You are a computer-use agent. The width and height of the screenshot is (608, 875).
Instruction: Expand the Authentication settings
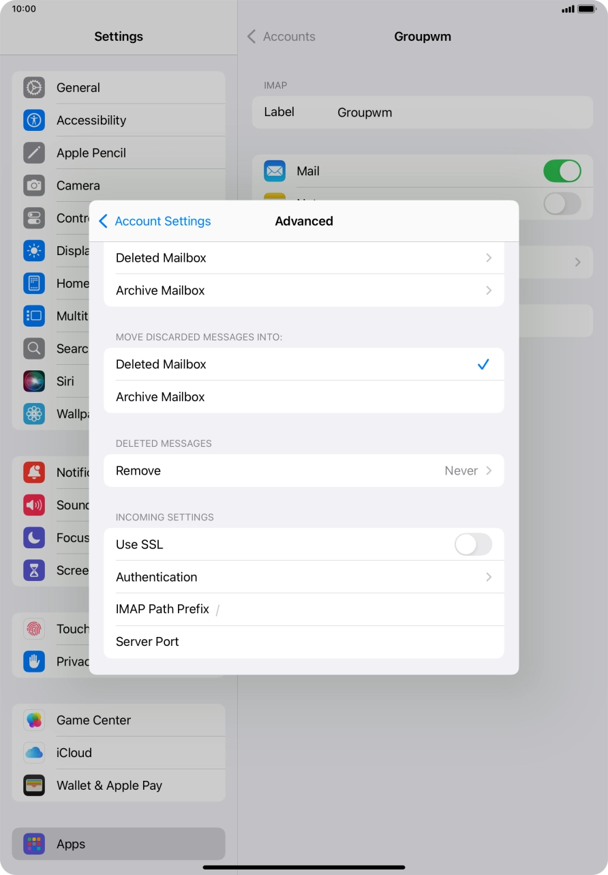(304, 576)
